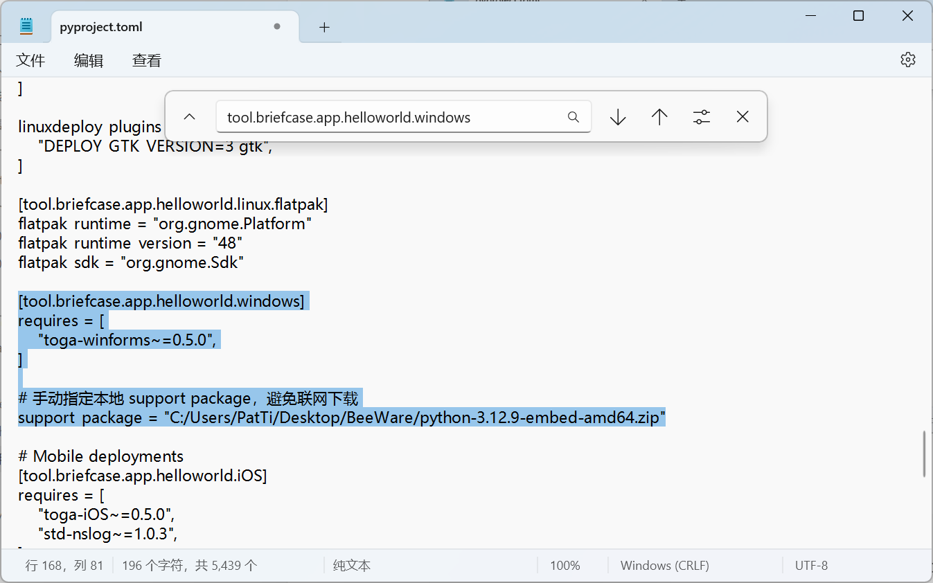Click inside the find text field
This screenshot has width=933, height=583.
tap(391, 117)
